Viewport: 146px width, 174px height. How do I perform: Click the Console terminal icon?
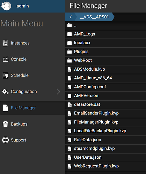tap(6, 59)
